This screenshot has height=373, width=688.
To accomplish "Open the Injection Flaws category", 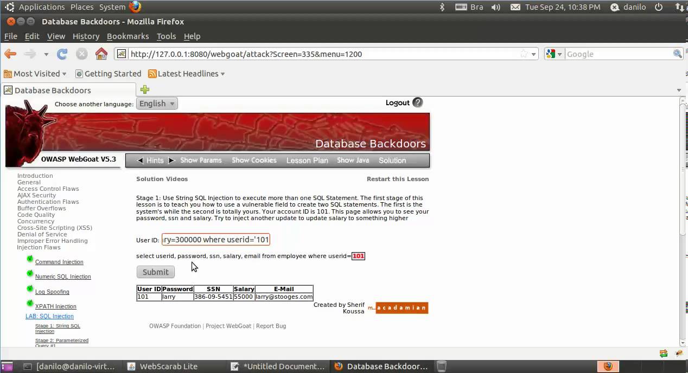I will tap(39, 247).
